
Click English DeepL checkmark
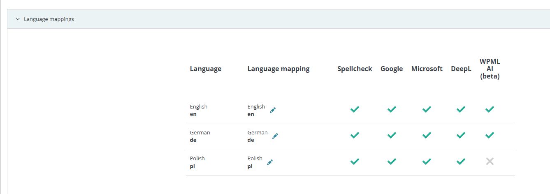tap(461, 109)
